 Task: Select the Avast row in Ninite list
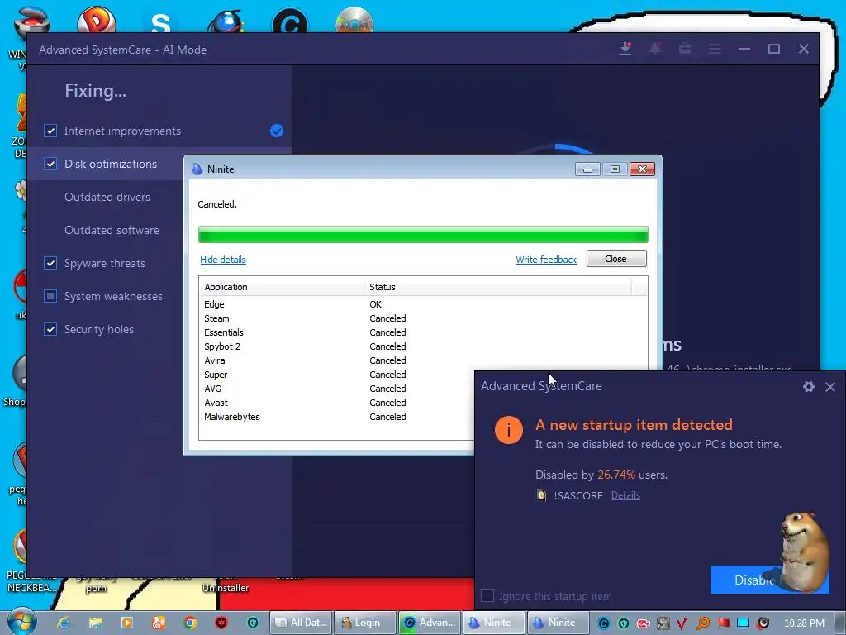click(x=337, y=403)
